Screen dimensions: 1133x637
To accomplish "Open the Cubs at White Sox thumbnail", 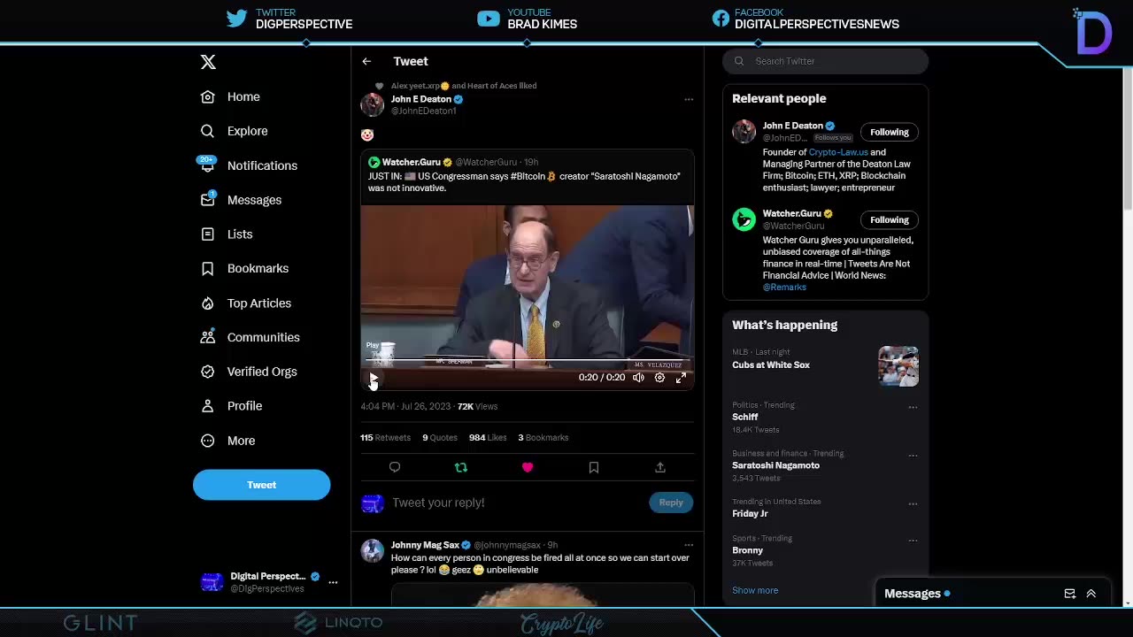I will point(898,366).
